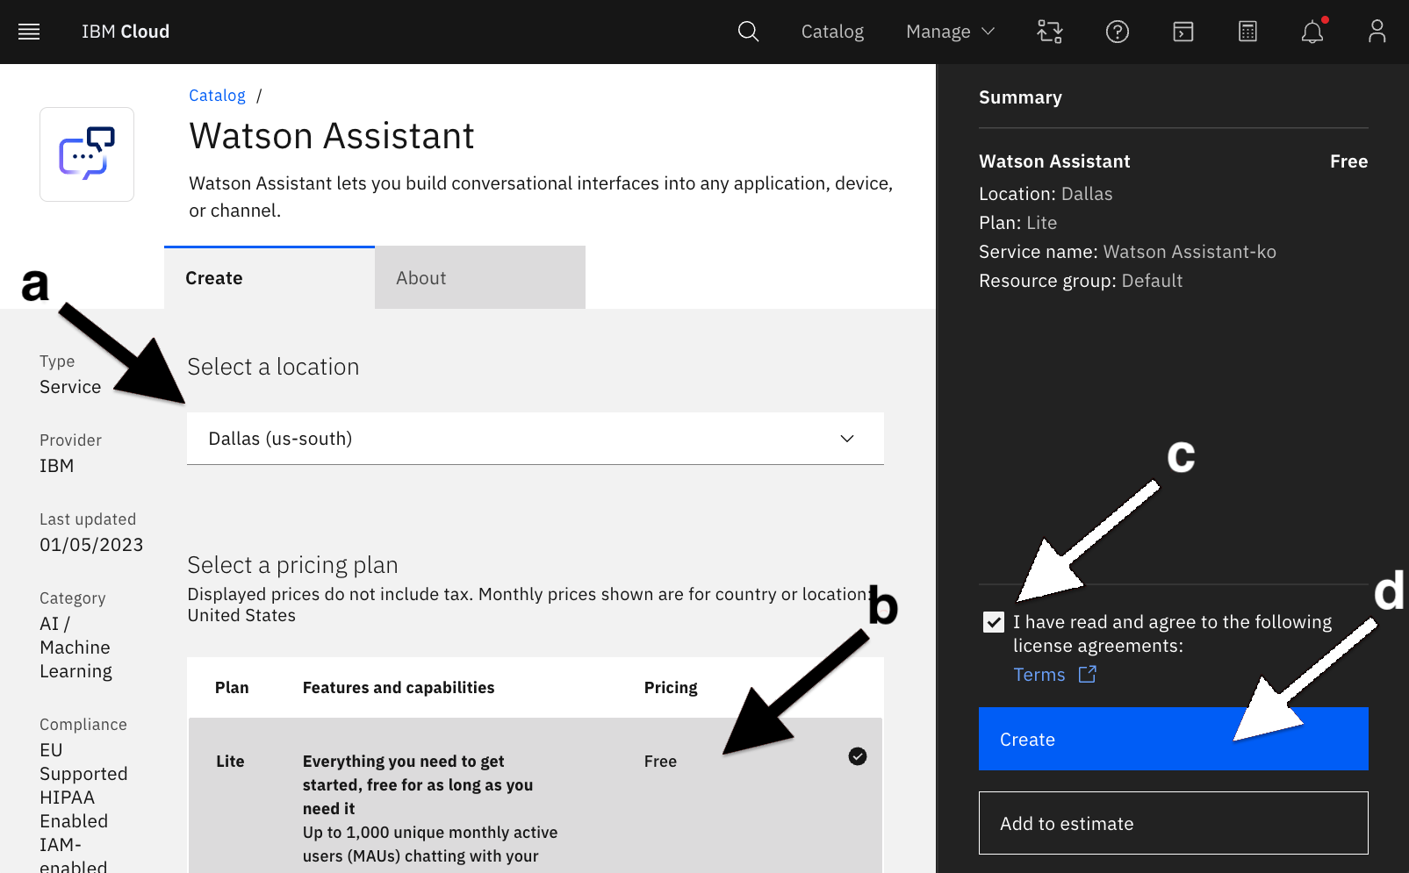Click 'Resource group: Default' in Summary

tap(1081, 281)
